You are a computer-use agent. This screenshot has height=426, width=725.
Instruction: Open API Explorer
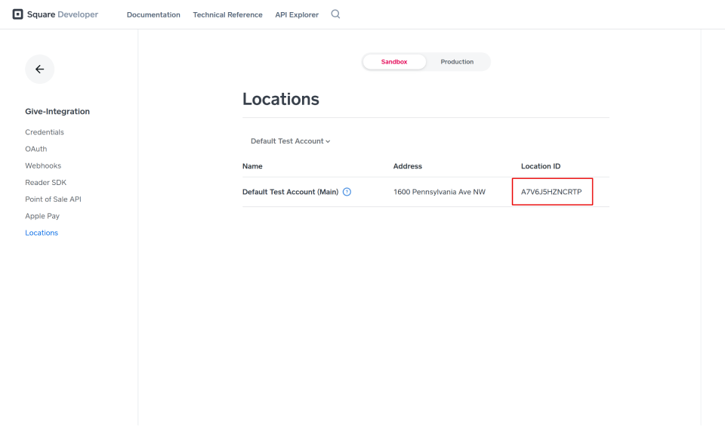(x=297, y=15)
